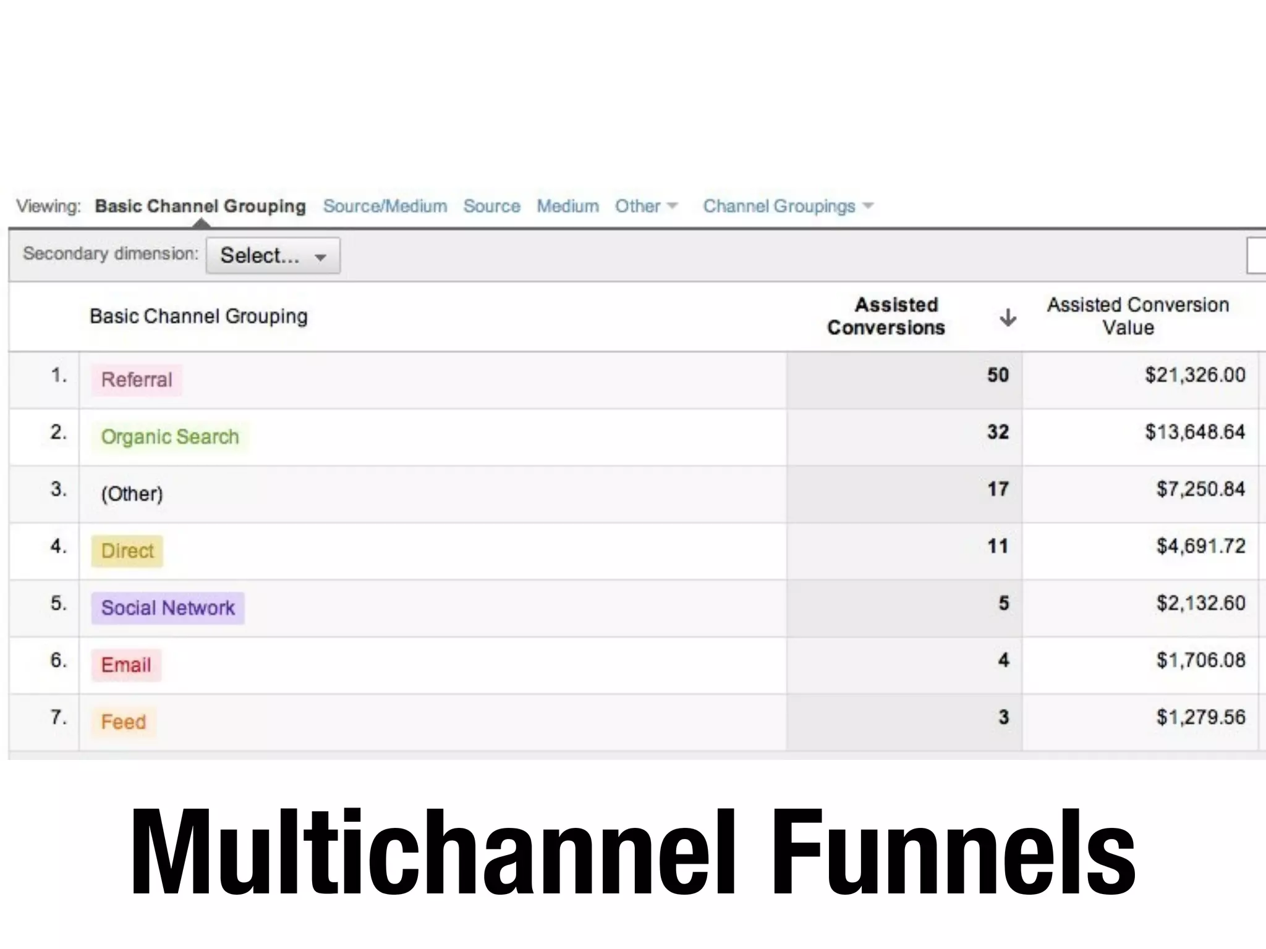1266x949 pixels.
Task: Sort by Assisted Conversion Value column
Action: pos(1137,316)
